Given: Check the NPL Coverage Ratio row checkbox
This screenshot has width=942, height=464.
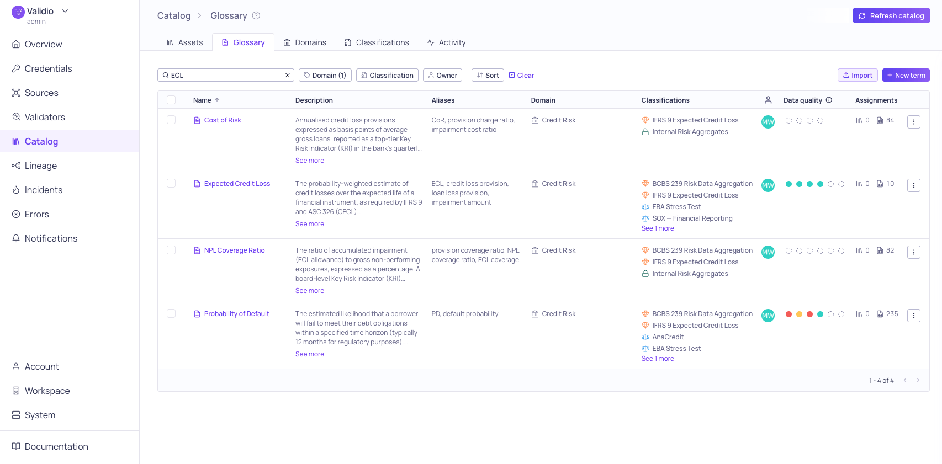Looking at the screenshot, I should 171,250.
